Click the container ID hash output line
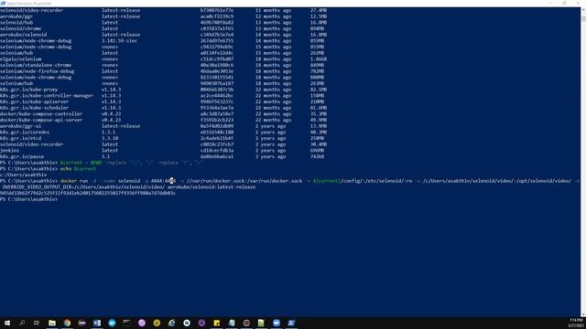The height and width of the screenshot is (329, 586). coord(88,193)
